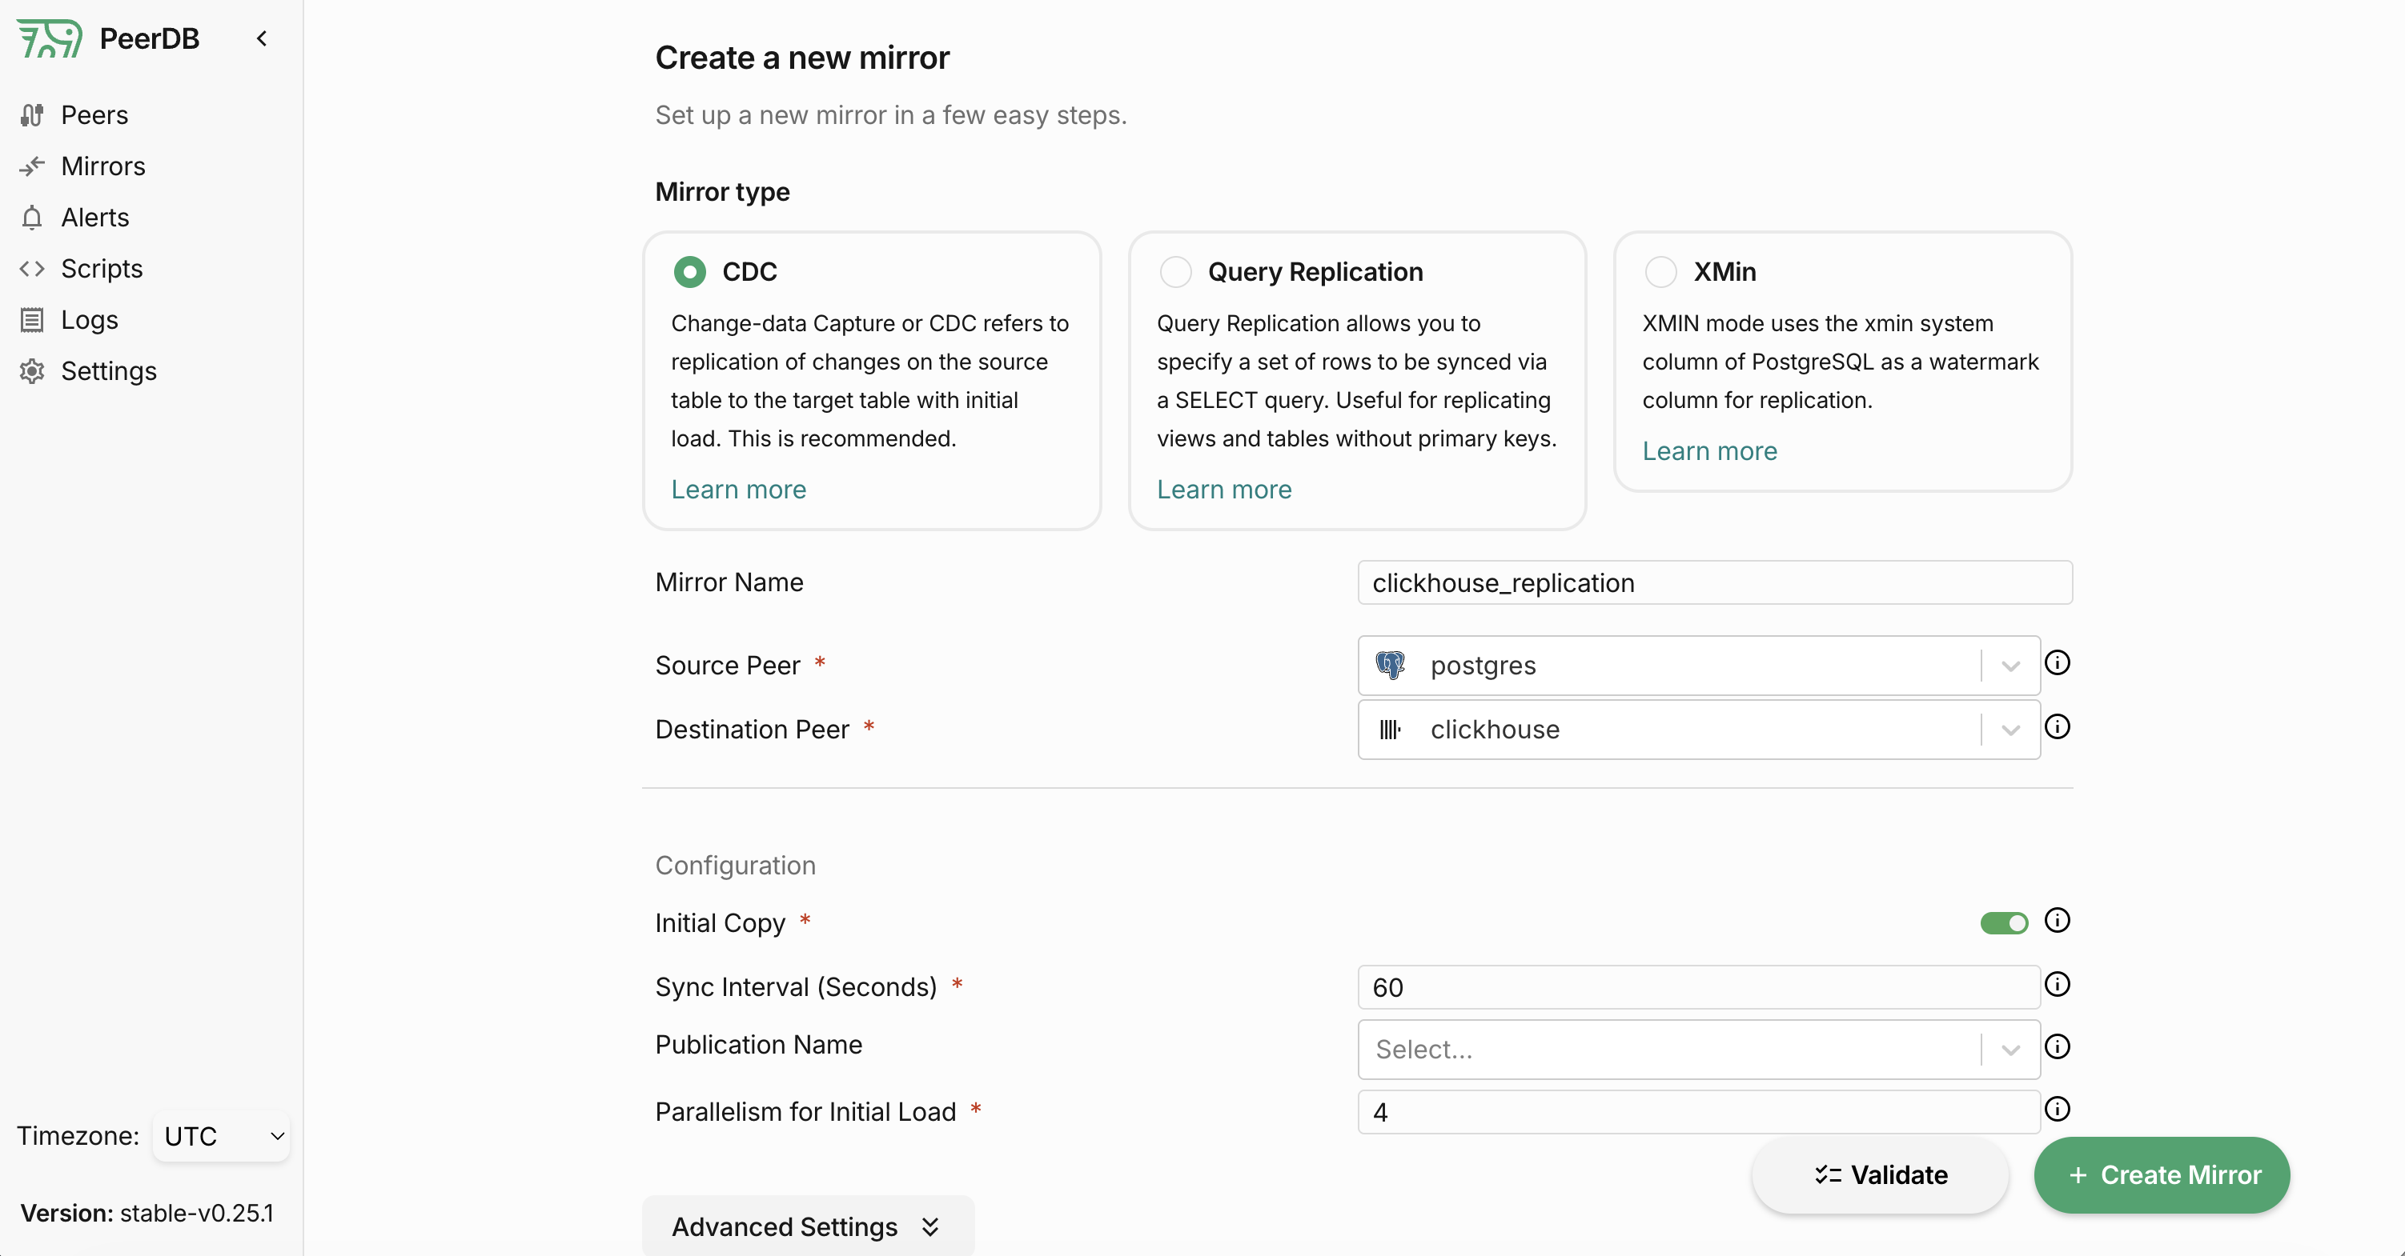The height and width of the screenshot is (1256, 2405).
Task: Click the clickhouse bars icon in Destination Peer
Action: (x=1390, y=730)
